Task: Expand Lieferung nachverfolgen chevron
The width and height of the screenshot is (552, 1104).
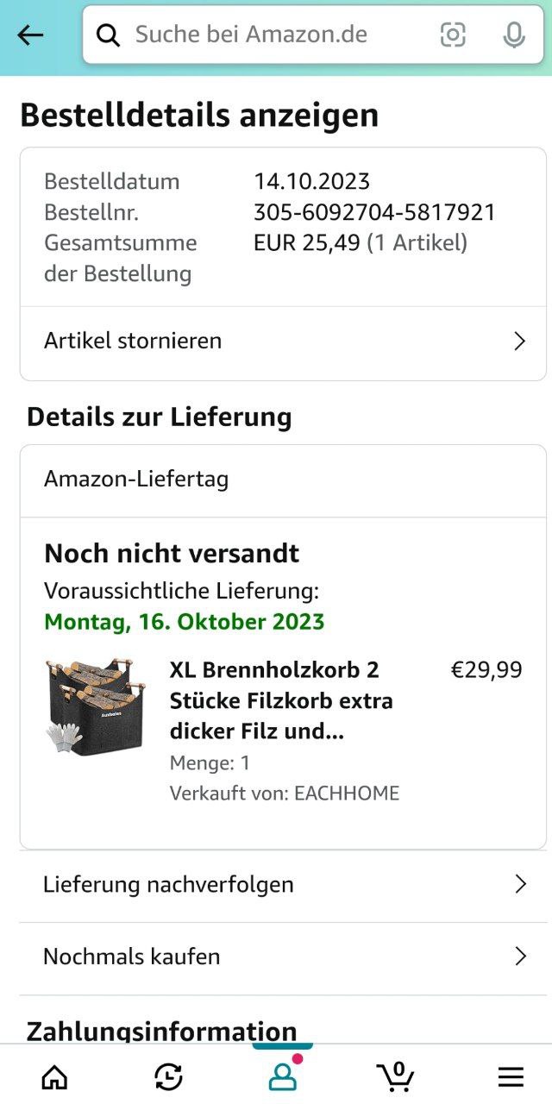Action: [520, 884]
